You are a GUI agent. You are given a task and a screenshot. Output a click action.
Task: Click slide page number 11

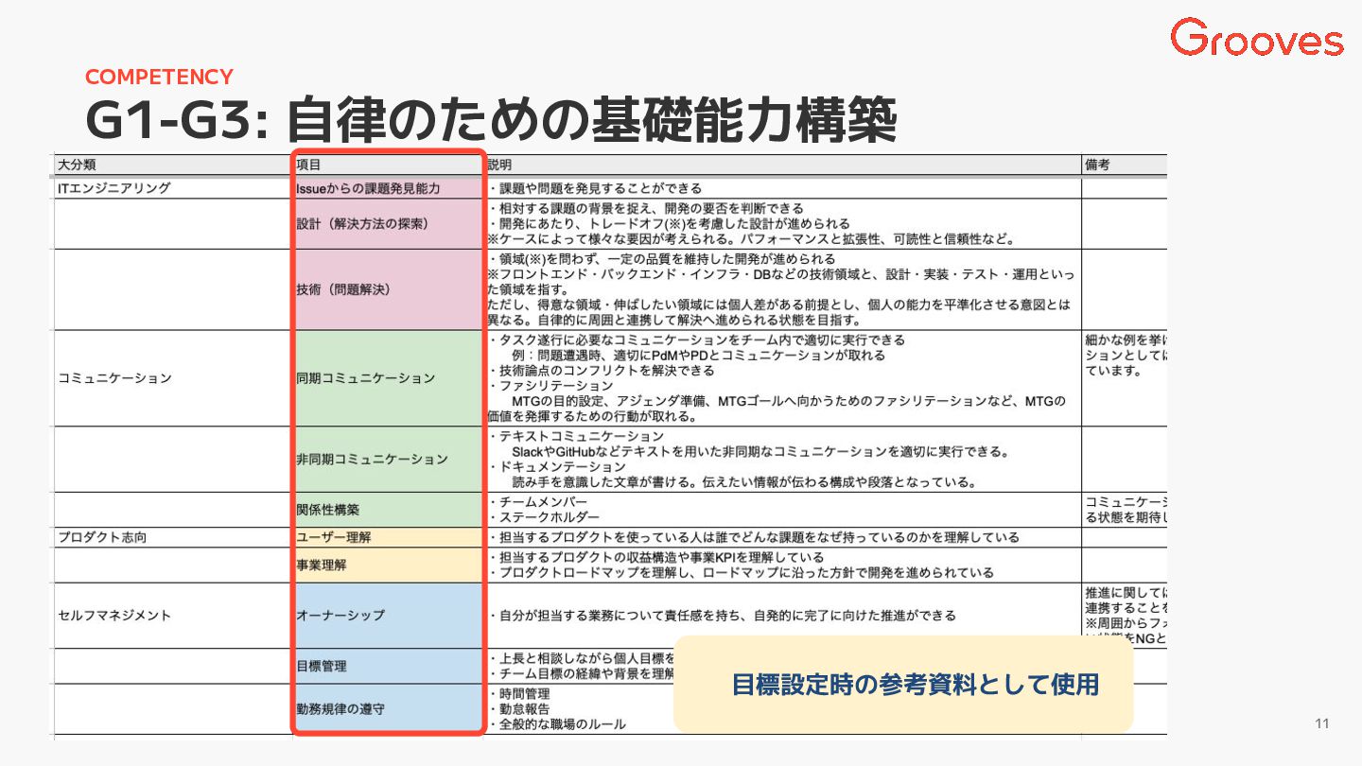[x=1322, y=724]
